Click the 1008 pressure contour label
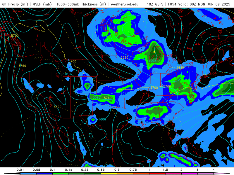 (x=95, y=98)
